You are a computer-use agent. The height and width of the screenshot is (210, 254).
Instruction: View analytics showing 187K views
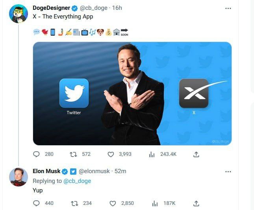click(155, 203)
